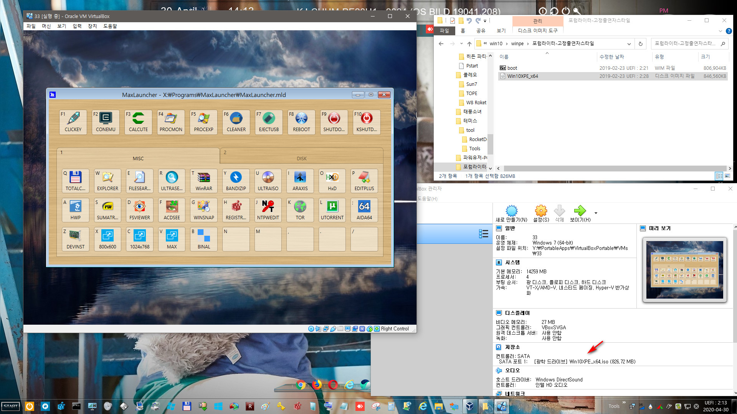Open the Tools folder in the navigation tree

(474, 149)
